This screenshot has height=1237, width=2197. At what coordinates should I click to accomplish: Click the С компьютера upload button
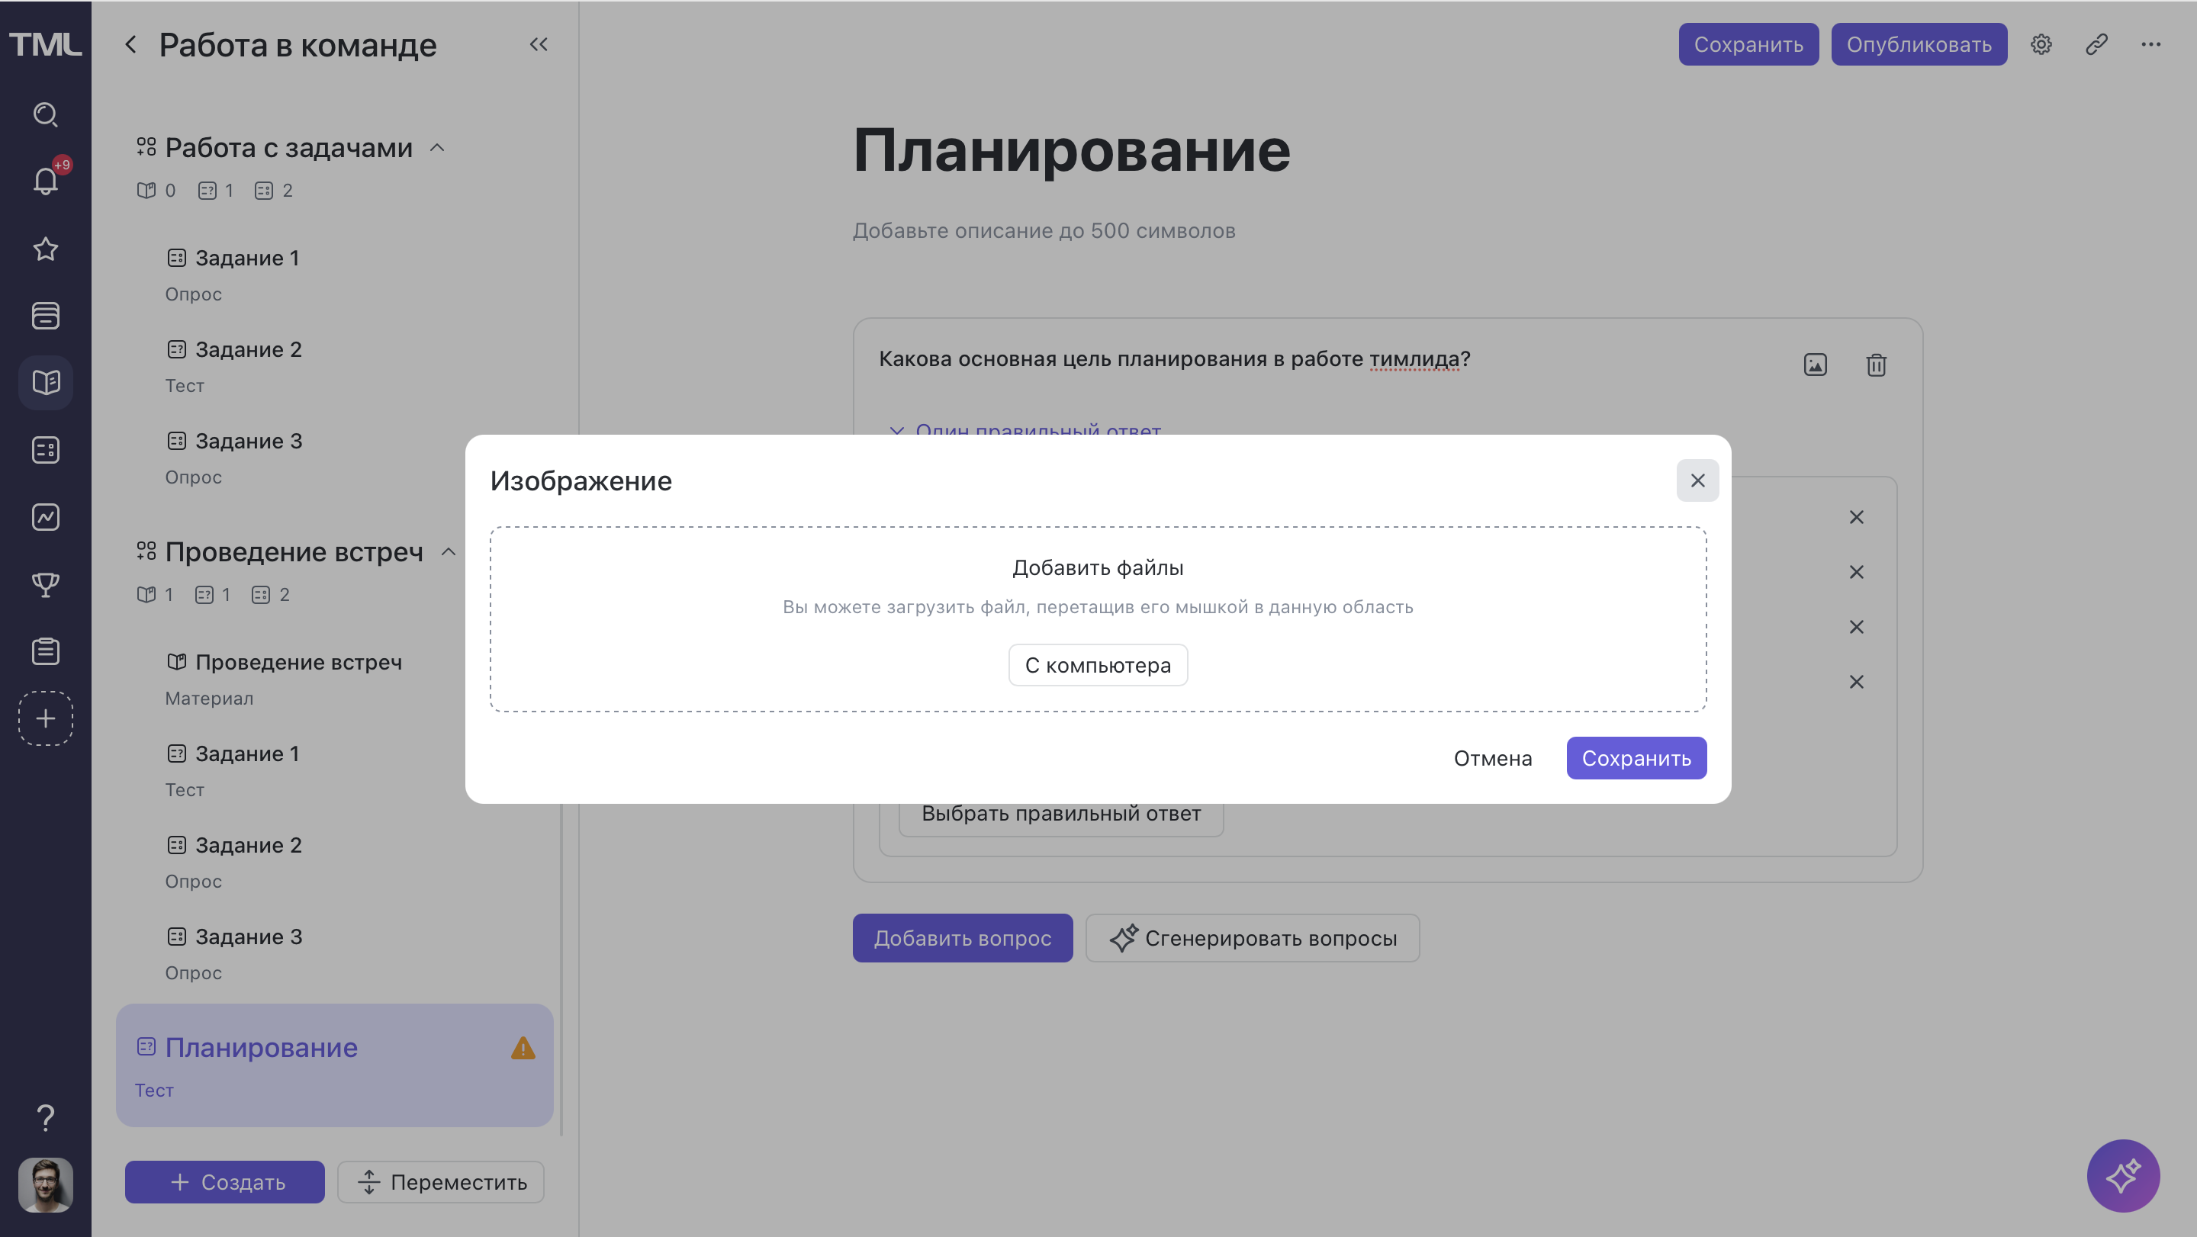click(x=1097, y=665)
